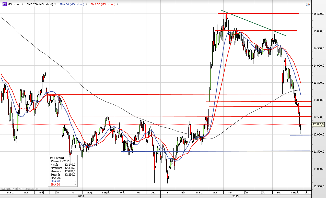Image resolution: width=326 pixels, height=198 pixels.
Task: Click the blue SMA 20 row in the data box
Action: [x=63, y=181]
